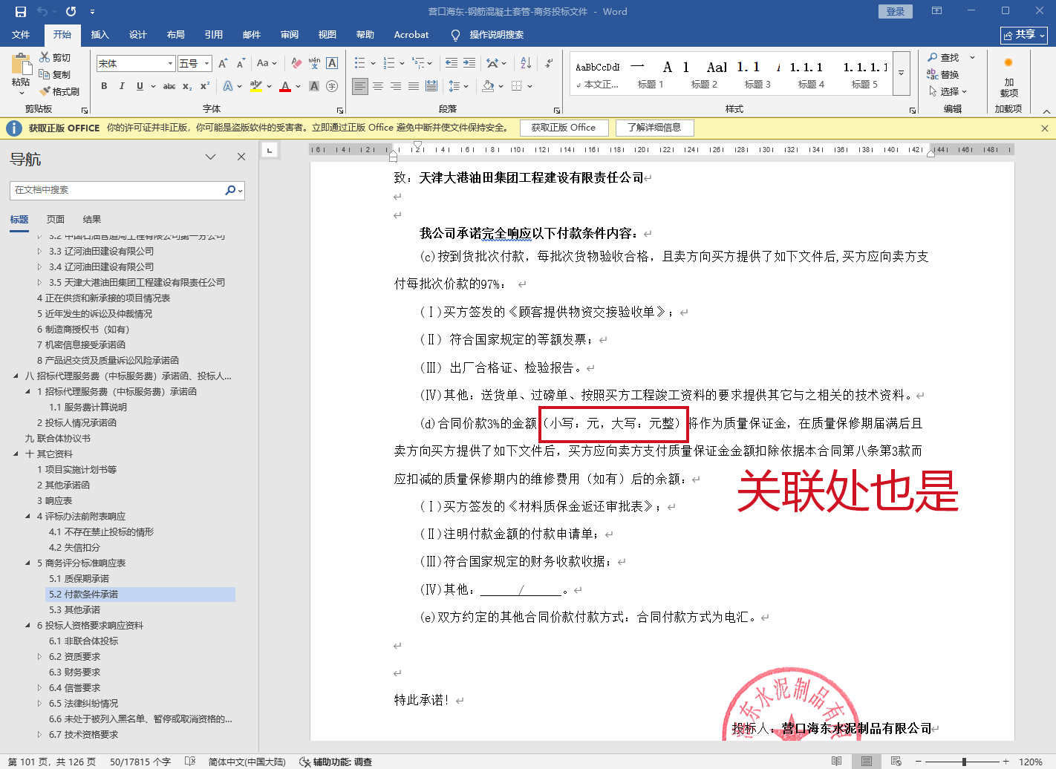This screenshot has width=1056, height=769.
Task: Apply the yellow text highlight color
Action: pyautogui.click(x=256, y=86)
